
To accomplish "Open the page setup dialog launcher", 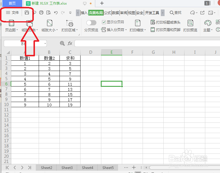I will click(x=79, y=34).
